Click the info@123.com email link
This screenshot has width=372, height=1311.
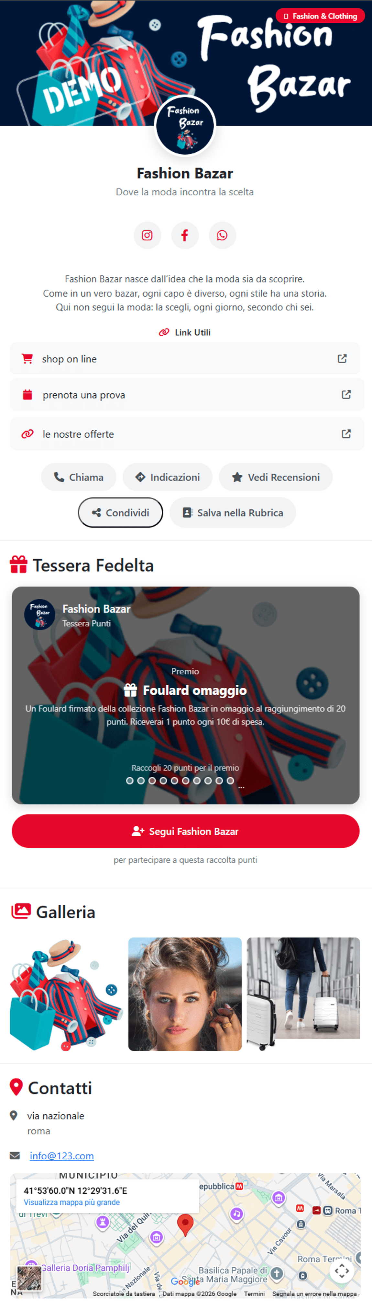[61, 1156]
